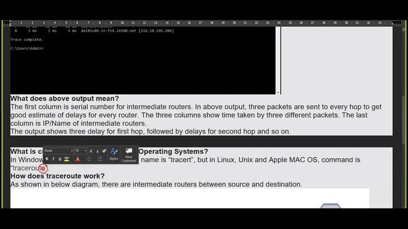
Task: Click the numbering list icon
Action: click(x=99, y=159)
